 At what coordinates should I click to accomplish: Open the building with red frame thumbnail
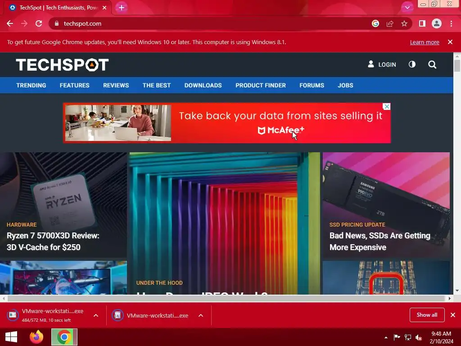(386, 278)
